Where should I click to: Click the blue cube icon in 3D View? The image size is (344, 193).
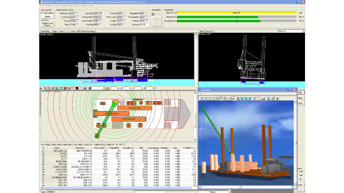(250, 98)
